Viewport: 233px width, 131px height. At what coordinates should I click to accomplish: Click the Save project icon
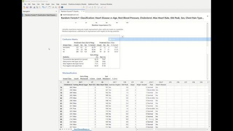[27, 7]
